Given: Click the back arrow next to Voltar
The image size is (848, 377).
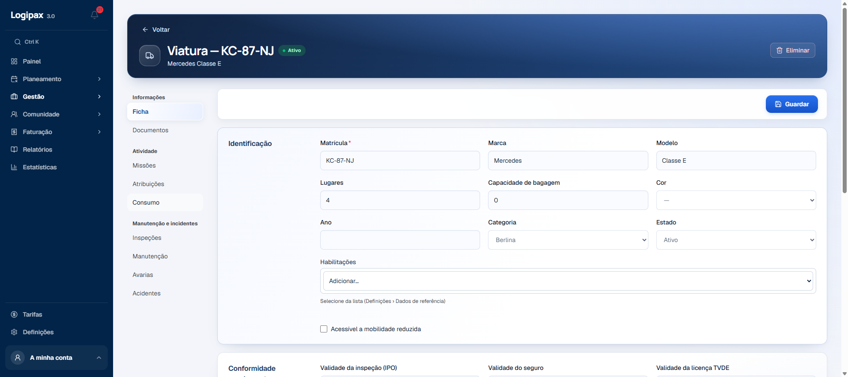Looking at the screenshot, I should point(145,30).
